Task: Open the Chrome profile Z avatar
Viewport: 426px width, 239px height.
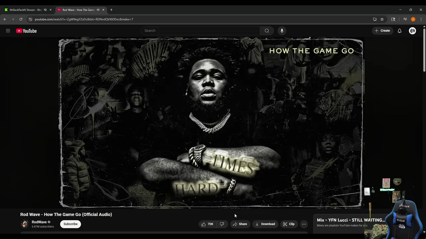Action: [413, 19]
